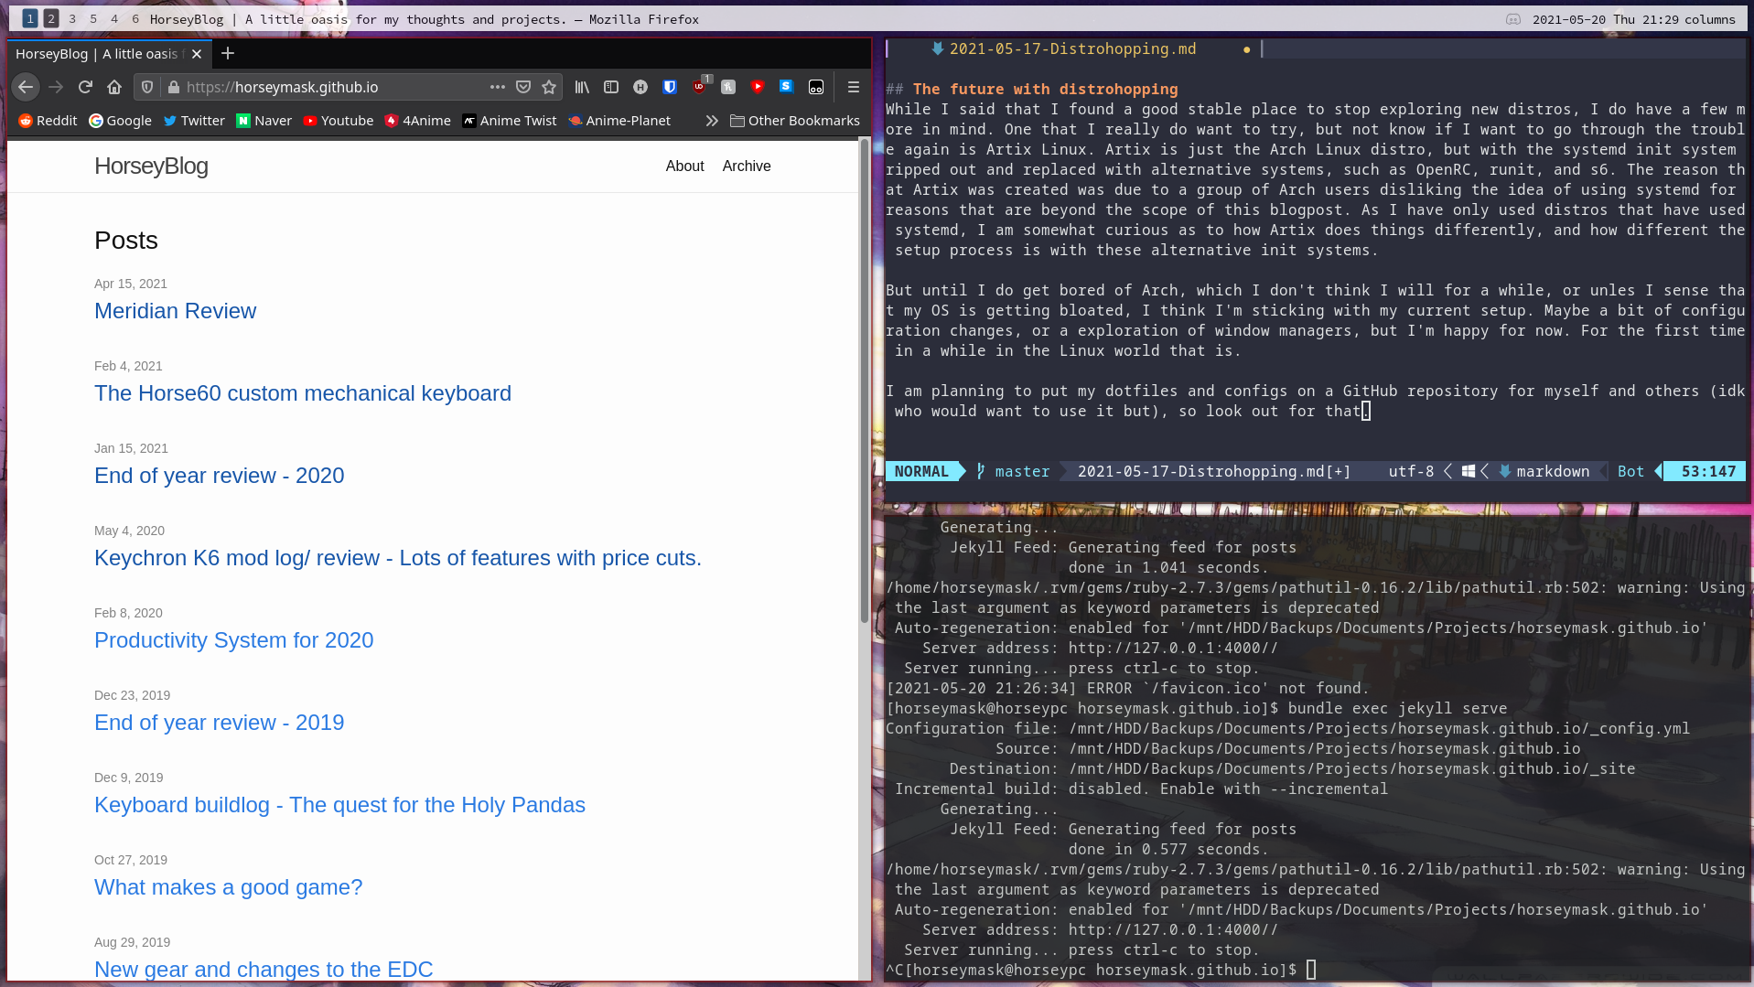This screenshot has height=987, width=1754.
Task: Open the Naver bookmark
Action: pyautogui.click(x=264, y=121)
